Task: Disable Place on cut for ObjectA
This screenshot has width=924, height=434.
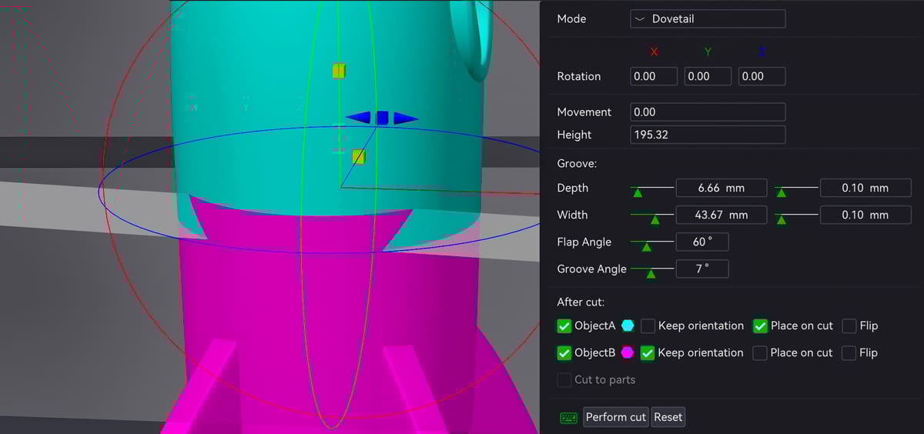Action: 760,325
